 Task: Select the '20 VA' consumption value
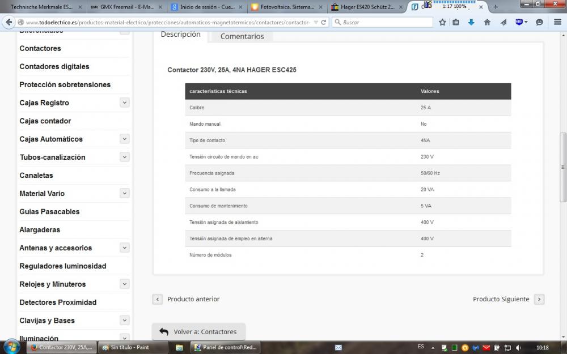[x=427, y=189]
